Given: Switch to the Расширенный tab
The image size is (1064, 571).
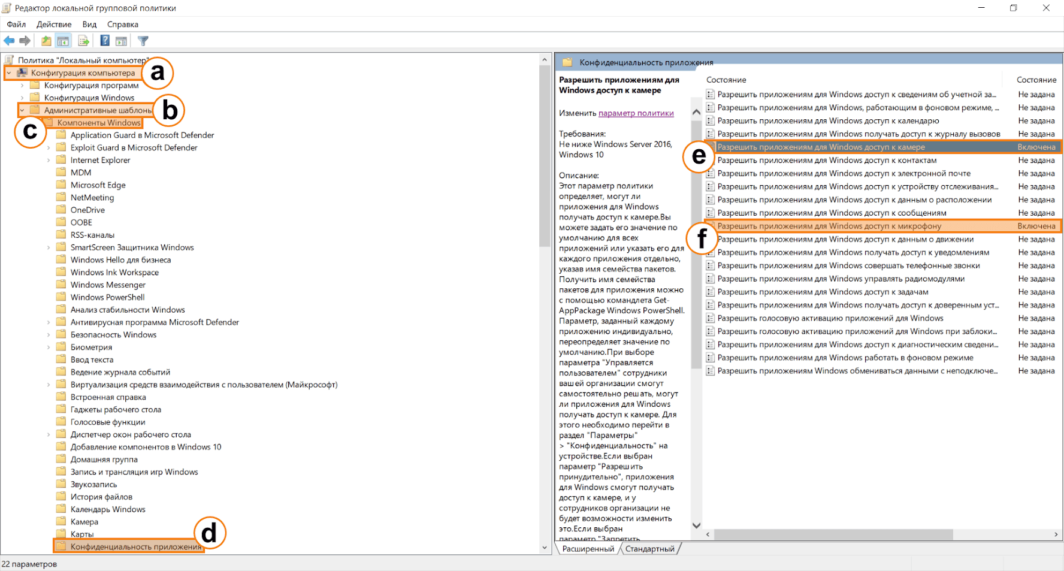Looking at the screenshot, I should pyautogui.click(x=588, y=549).
